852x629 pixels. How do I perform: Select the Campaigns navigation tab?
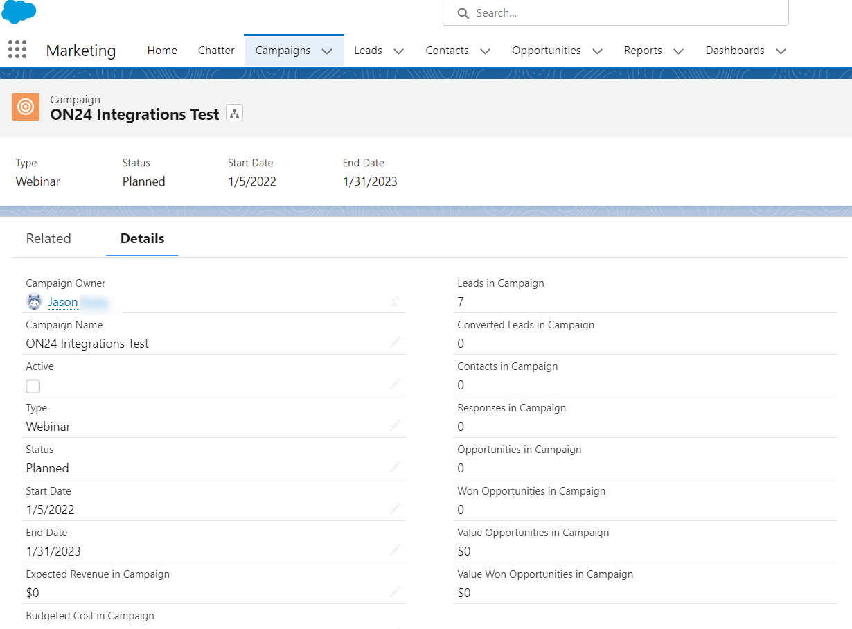[x=283, y=51]
